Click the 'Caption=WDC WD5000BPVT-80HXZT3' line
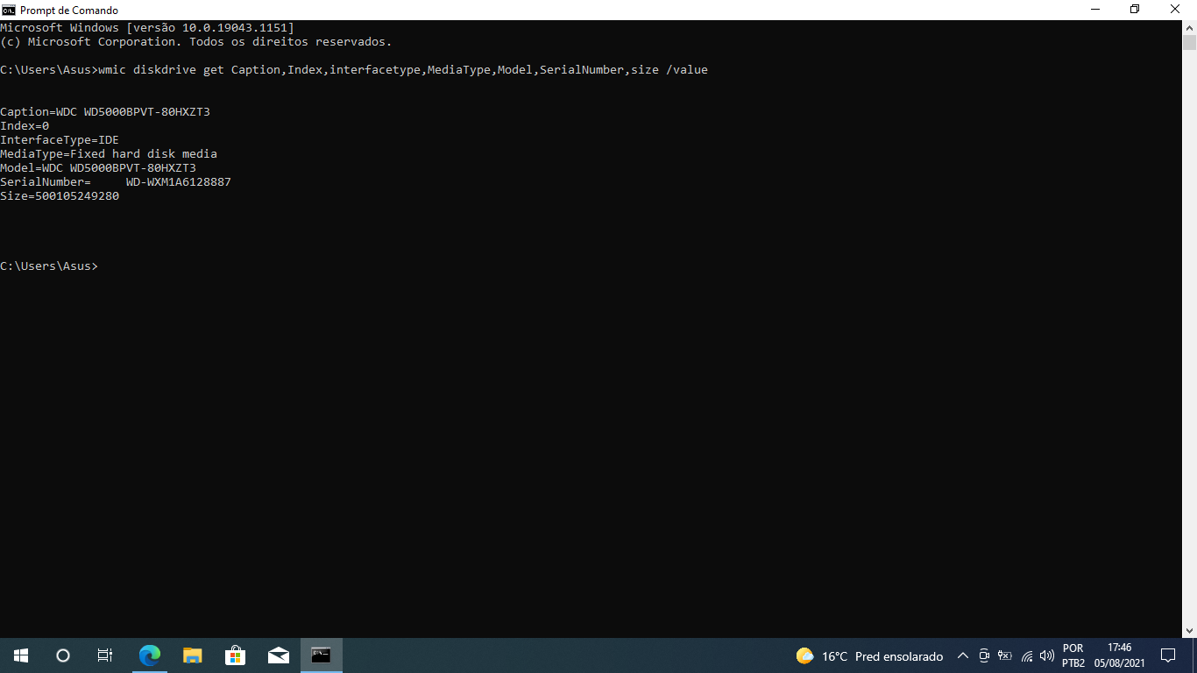 click(105, 112)
